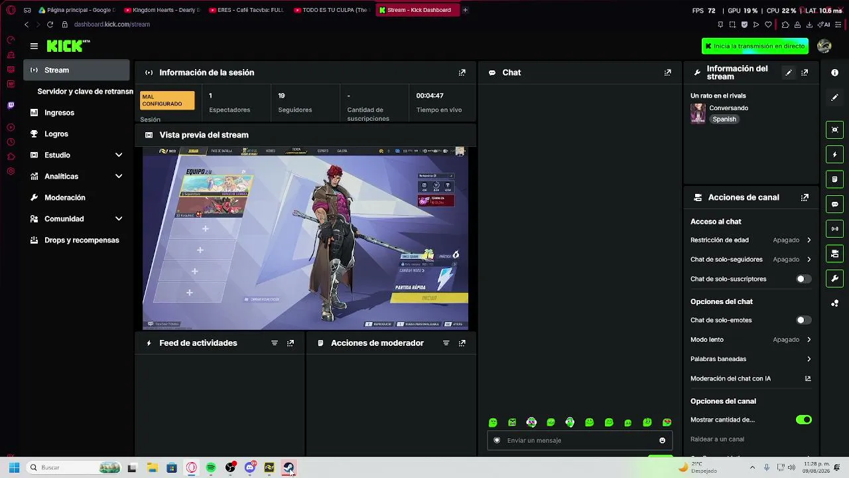Toggle Chat de solo-emotes switch

click(803, 321)
